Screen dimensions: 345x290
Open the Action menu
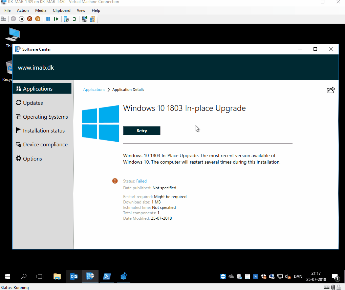pos(23,10)
